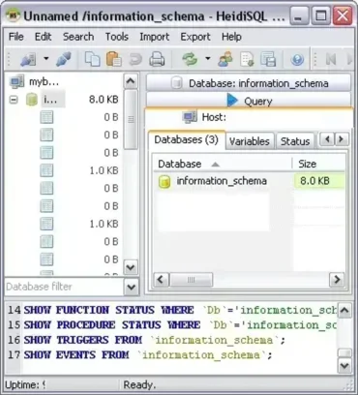The height and width of the screenshot is (395, 358).
Task: Click the blue Help question mark icon
Action: click(297, 60)
